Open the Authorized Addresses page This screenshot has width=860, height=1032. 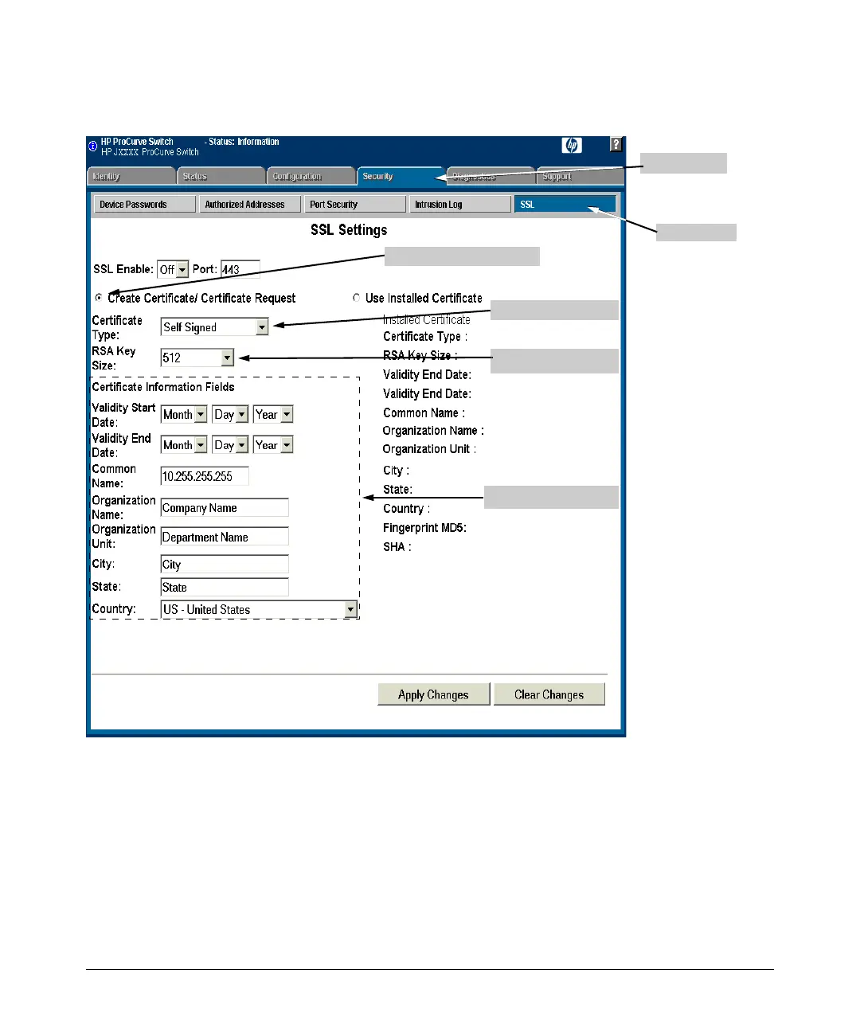[x=250, y=205]
